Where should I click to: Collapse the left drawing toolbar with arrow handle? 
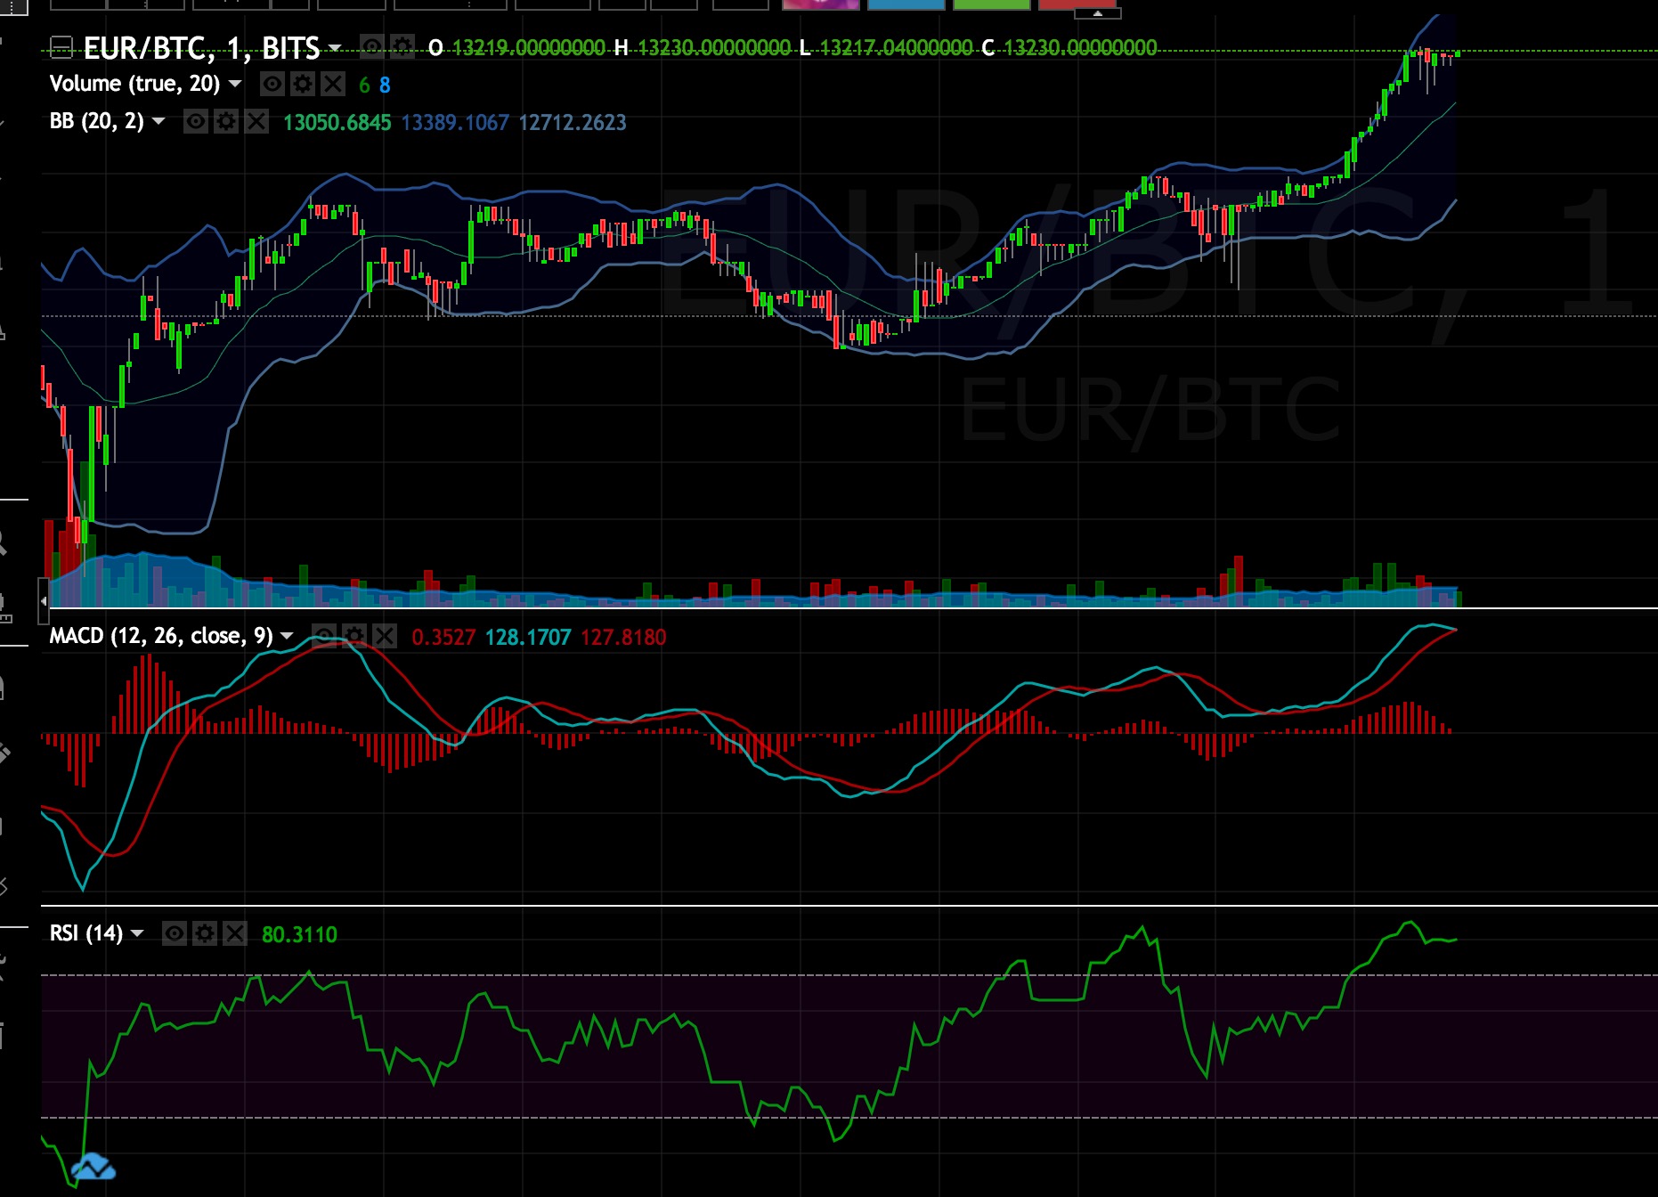tap(44, 601)
